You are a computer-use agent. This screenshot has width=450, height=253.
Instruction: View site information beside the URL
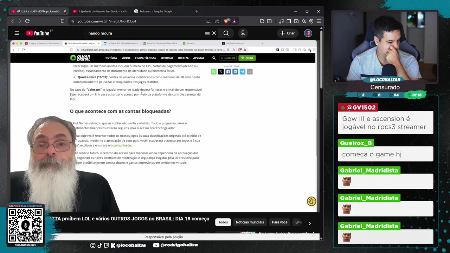click(x=72, y=21)
